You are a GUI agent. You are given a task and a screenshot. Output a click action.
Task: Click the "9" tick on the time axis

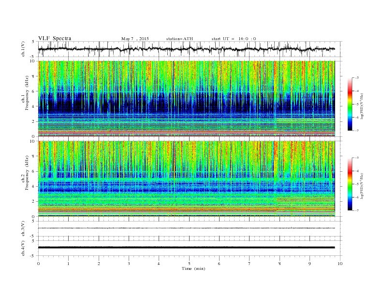click(309, 264)
